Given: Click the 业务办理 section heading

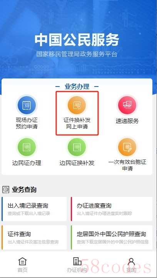Looking at the screenshot, I should pyautogui.click(x=77, y=87).
